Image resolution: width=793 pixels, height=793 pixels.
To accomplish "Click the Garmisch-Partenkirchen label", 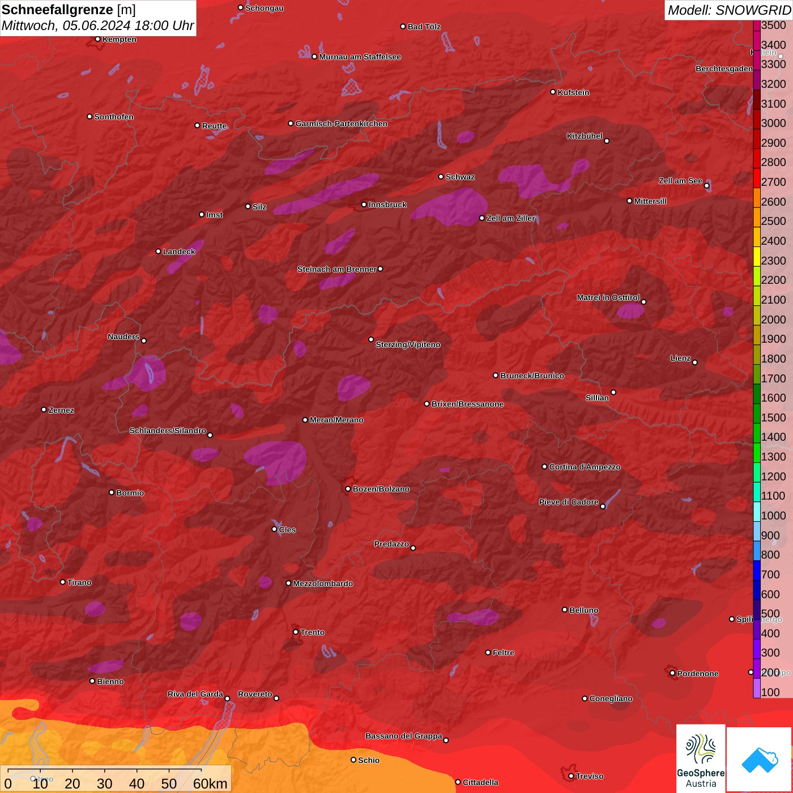I will click(342, 123).
